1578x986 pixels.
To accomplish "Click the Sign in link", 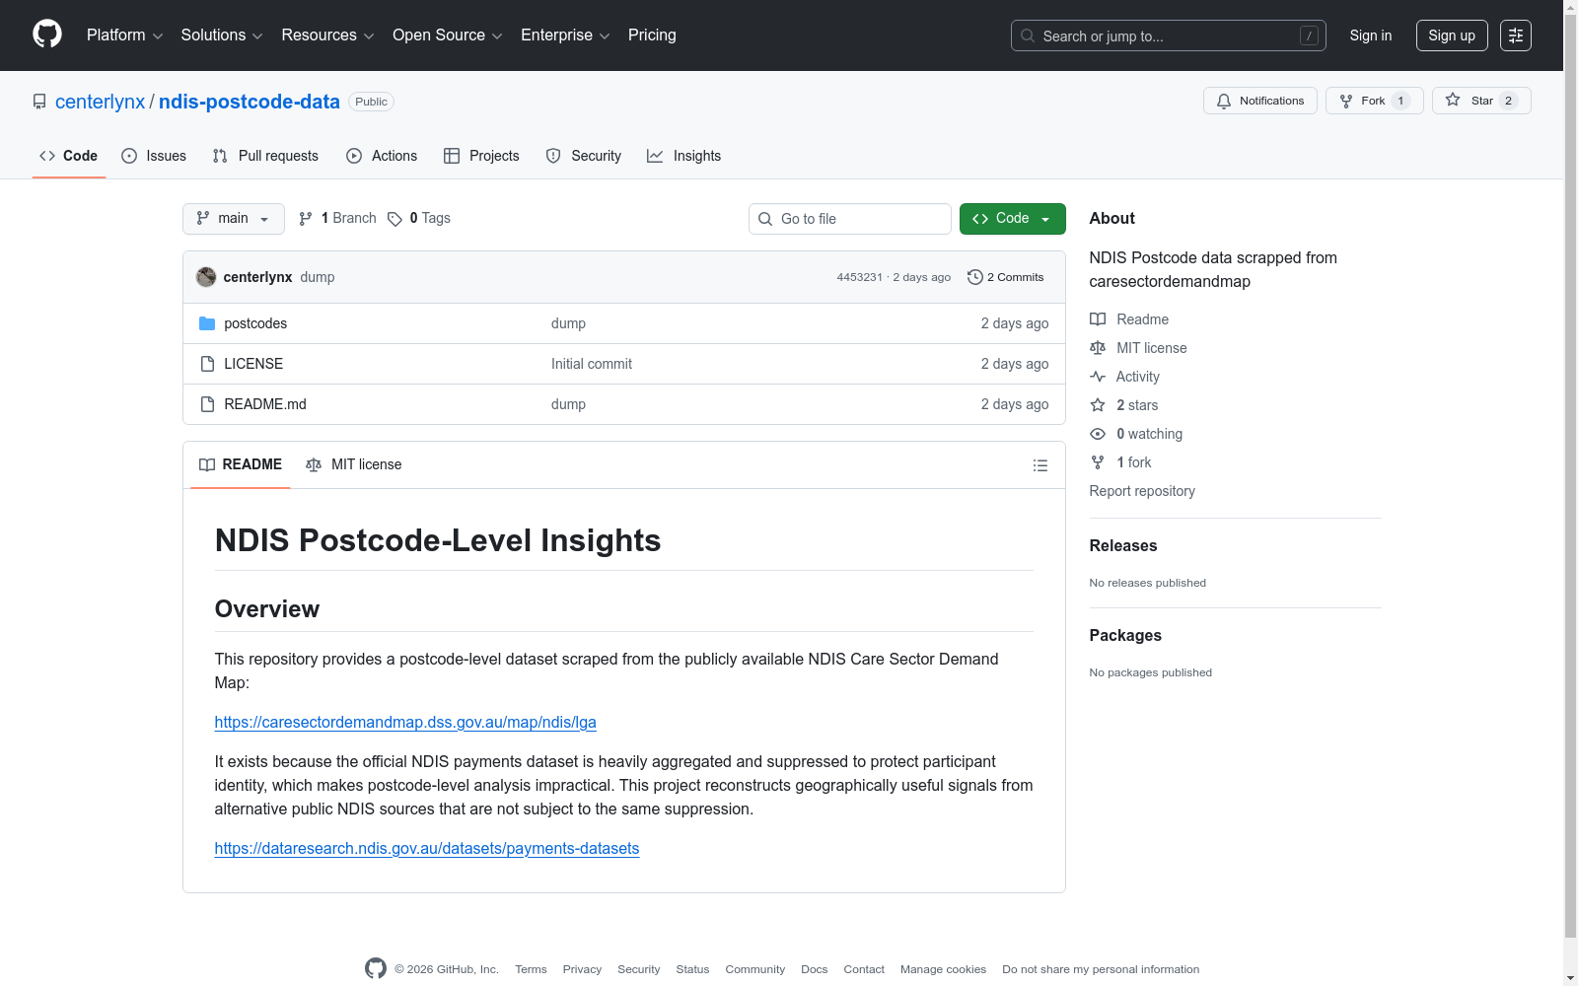I will [1371, 35].
